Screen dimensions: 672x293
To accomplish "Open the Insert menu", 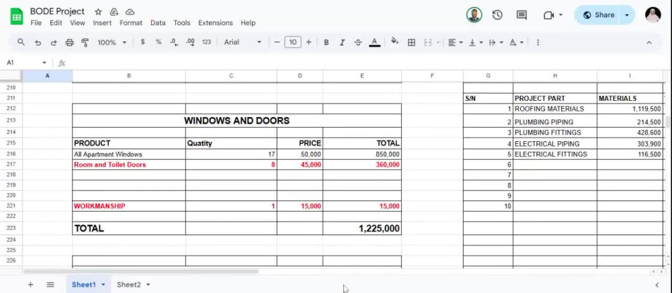I will [x=102, y=23].
